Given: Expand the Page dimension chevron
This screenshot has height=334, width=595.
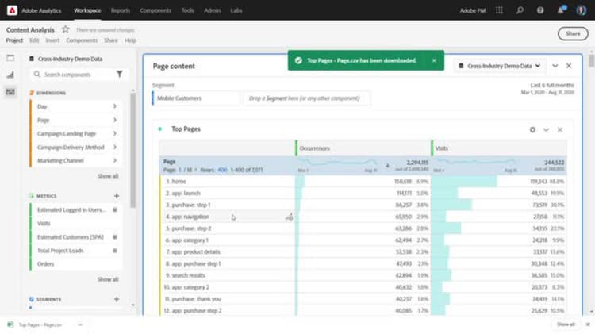Looking at the screenshot, I should 114,120.
